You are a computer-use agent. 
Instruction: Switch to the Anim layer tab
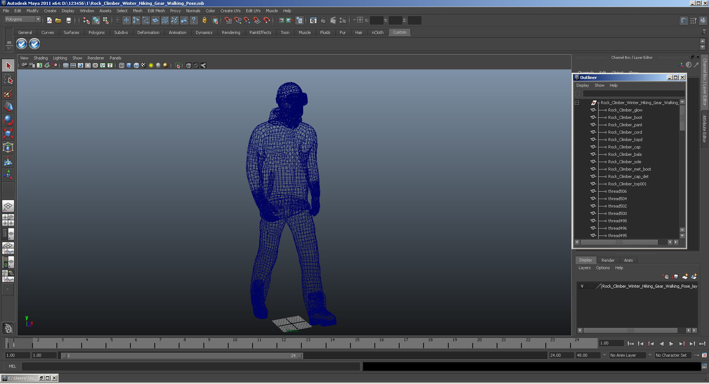coord(628,260)
